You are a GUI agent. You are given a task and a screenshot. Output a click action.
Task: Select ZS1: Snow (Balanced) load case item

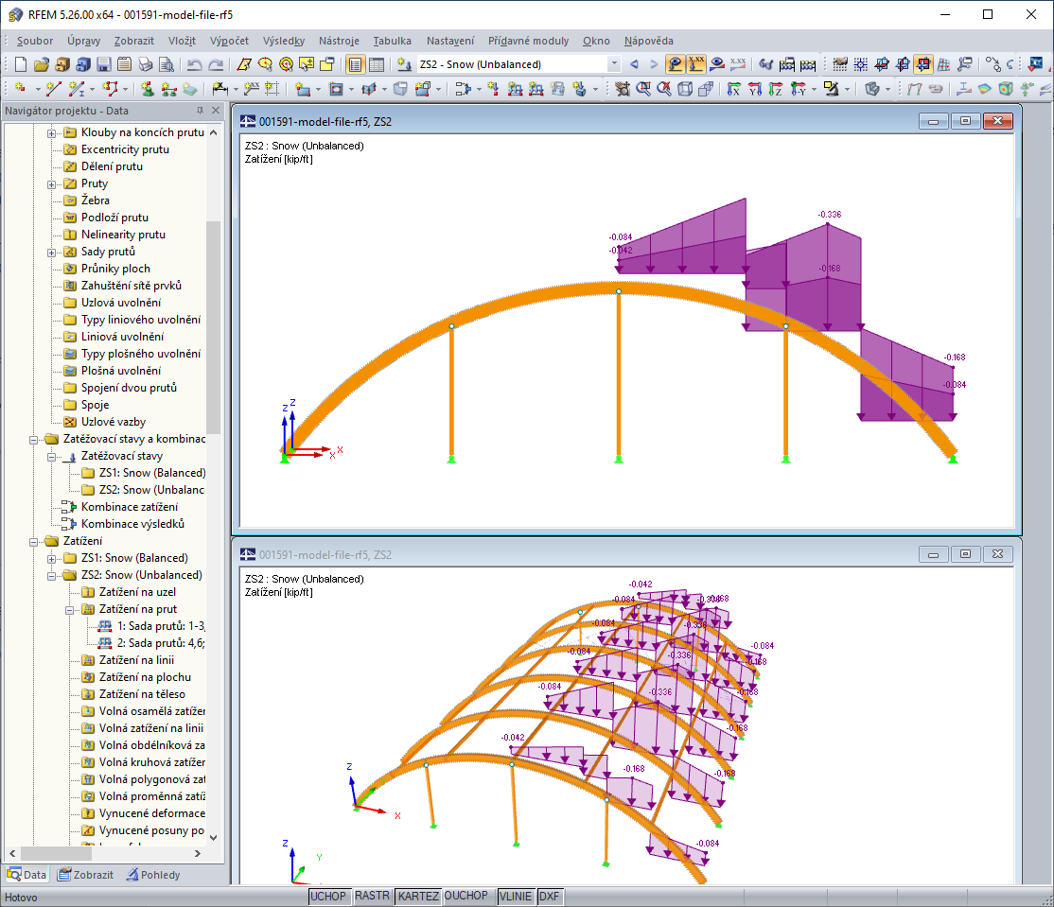[x=152, y=473]
